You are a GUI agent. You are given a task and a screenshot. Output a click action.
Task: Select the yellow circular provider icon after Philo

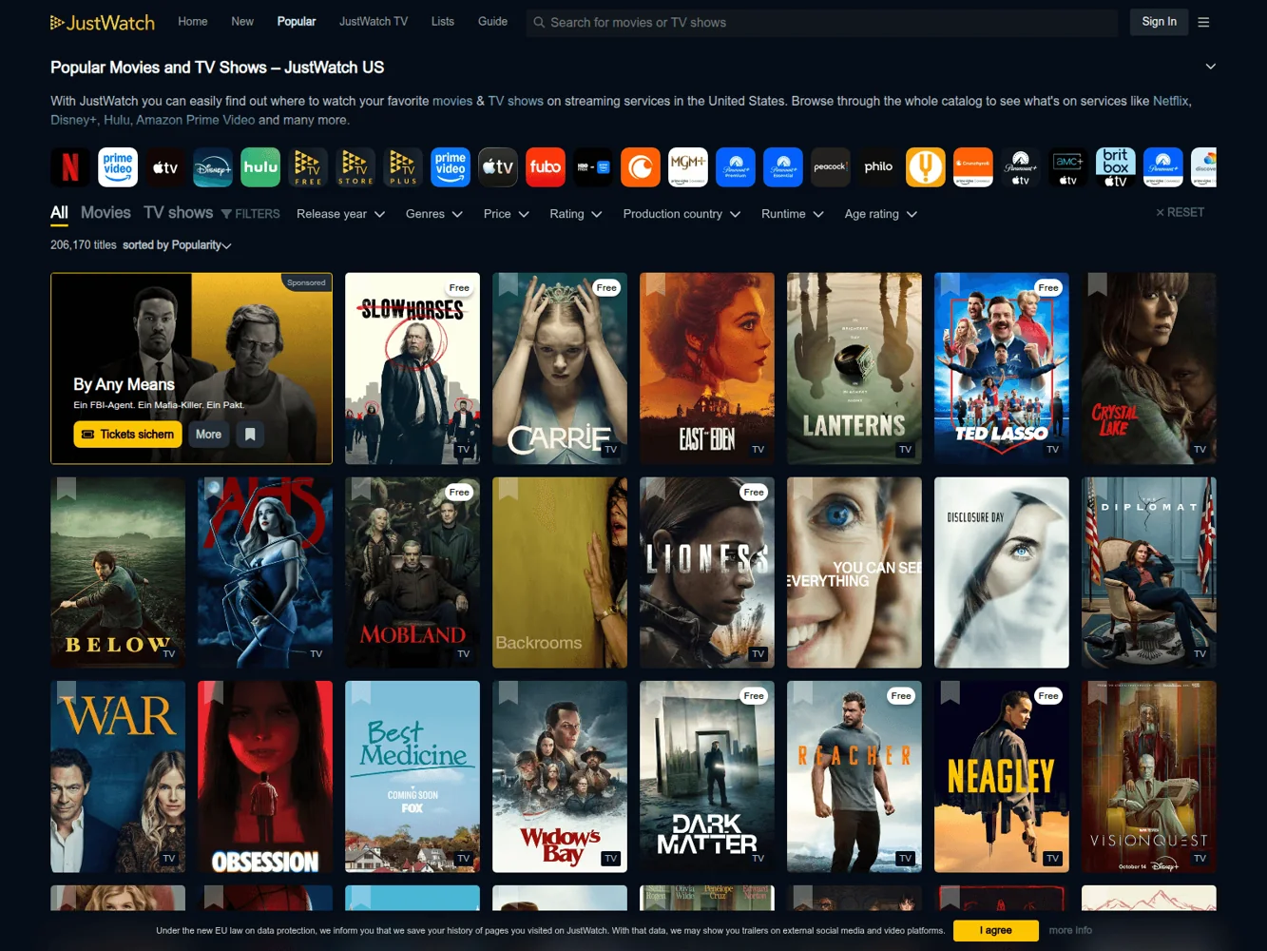pos(926,167)
